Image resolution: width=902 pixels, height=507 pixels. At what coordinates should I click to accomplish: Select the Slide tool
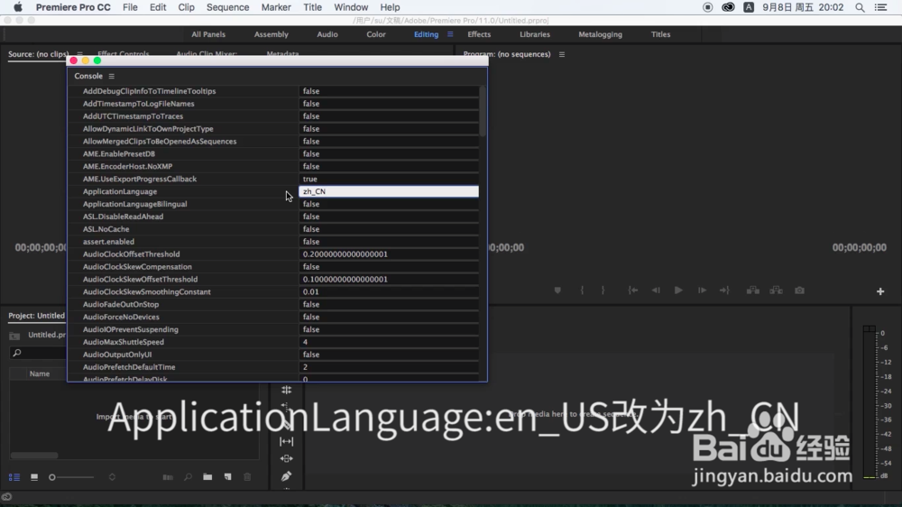pyautogui.click(x=287, y=458)
